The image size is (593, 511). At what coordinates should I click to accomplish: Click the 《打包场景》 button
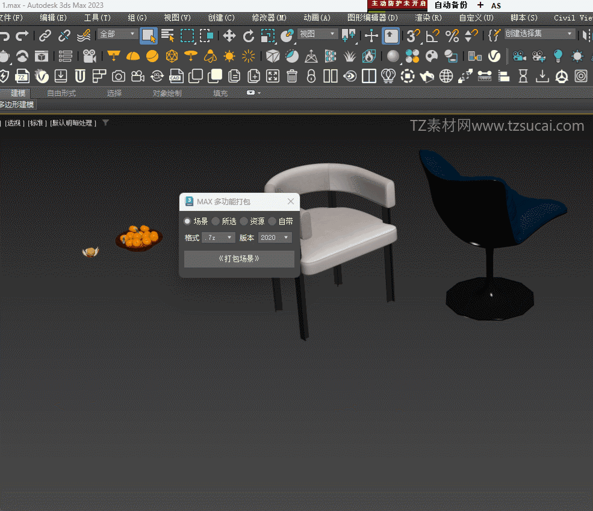click(239, 259)
